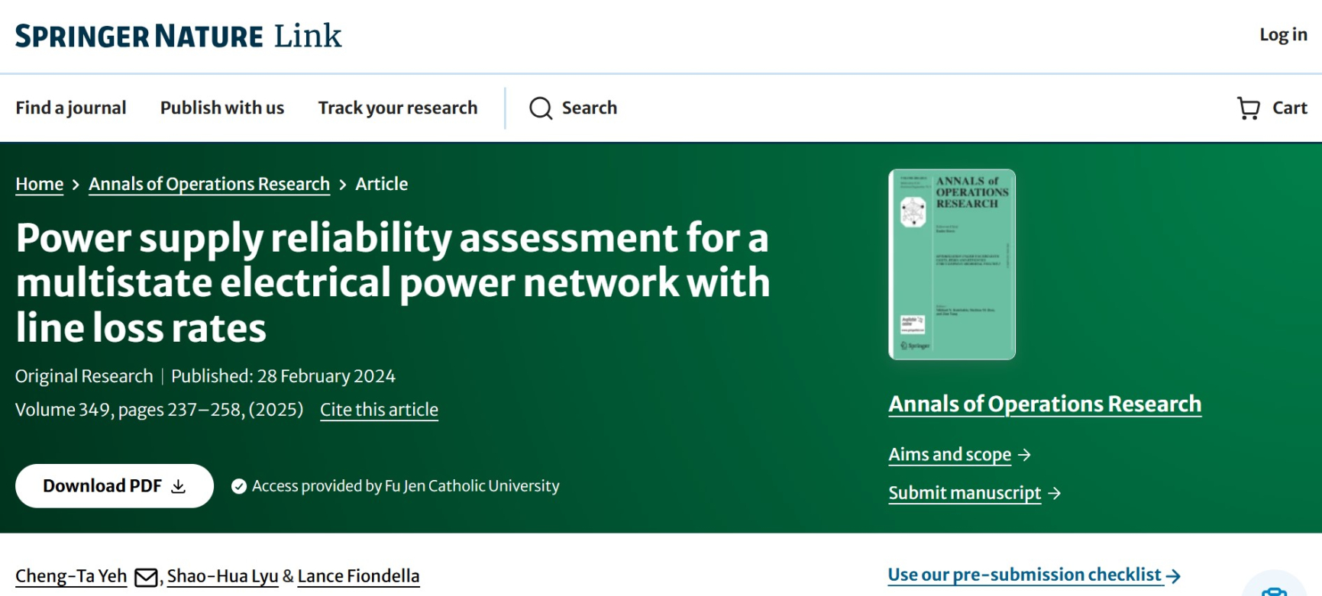The width and height of the screenshot is (1322, 596).
Task: Go to Home via breadcrumb
Action: click(x=39, y=185)
